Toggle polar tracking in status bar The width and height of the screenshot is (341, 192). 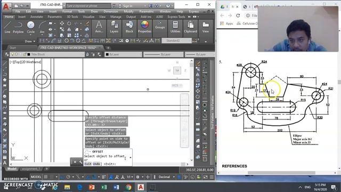tap(68, 177)
